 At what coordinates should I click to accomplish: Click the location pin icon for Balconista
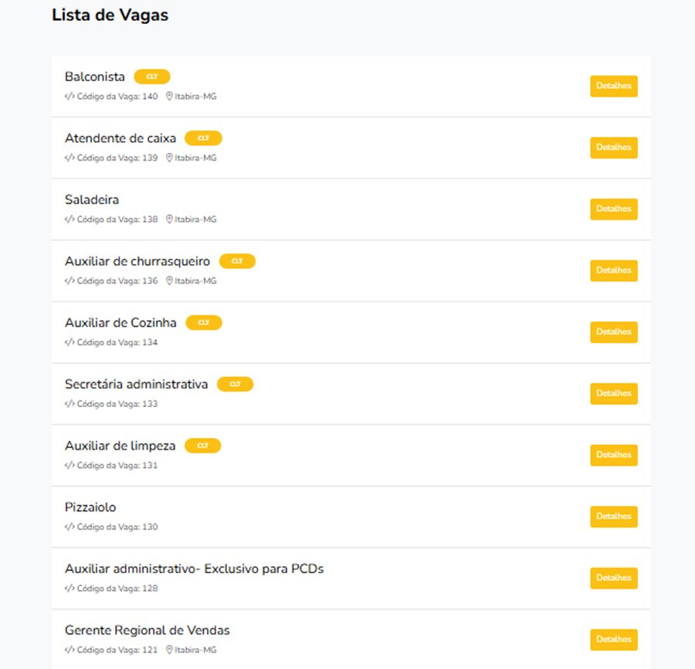pyautogui.click(x=169, y=97)
